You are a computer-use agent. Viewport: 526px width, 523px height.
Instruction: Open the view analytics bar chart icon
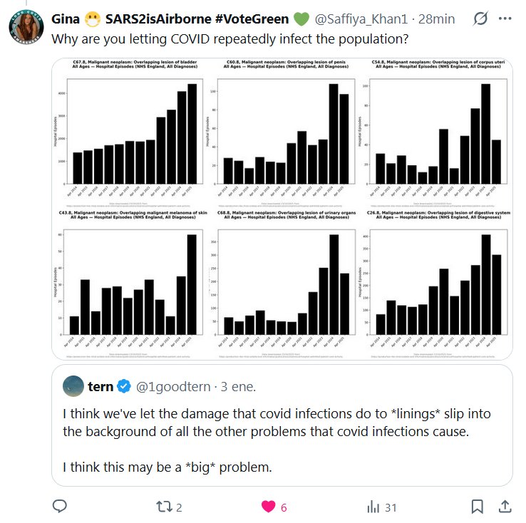[373, 507]
